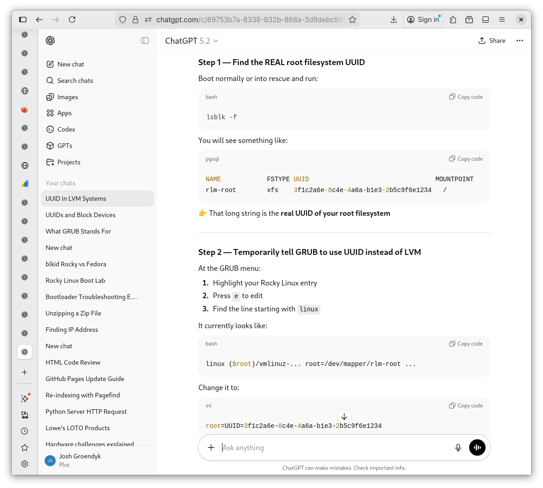This screenshot has width=543, height=488.
Task: Click the microphone dictation icon
Action: pyautogui.click(x=458, y=447)
